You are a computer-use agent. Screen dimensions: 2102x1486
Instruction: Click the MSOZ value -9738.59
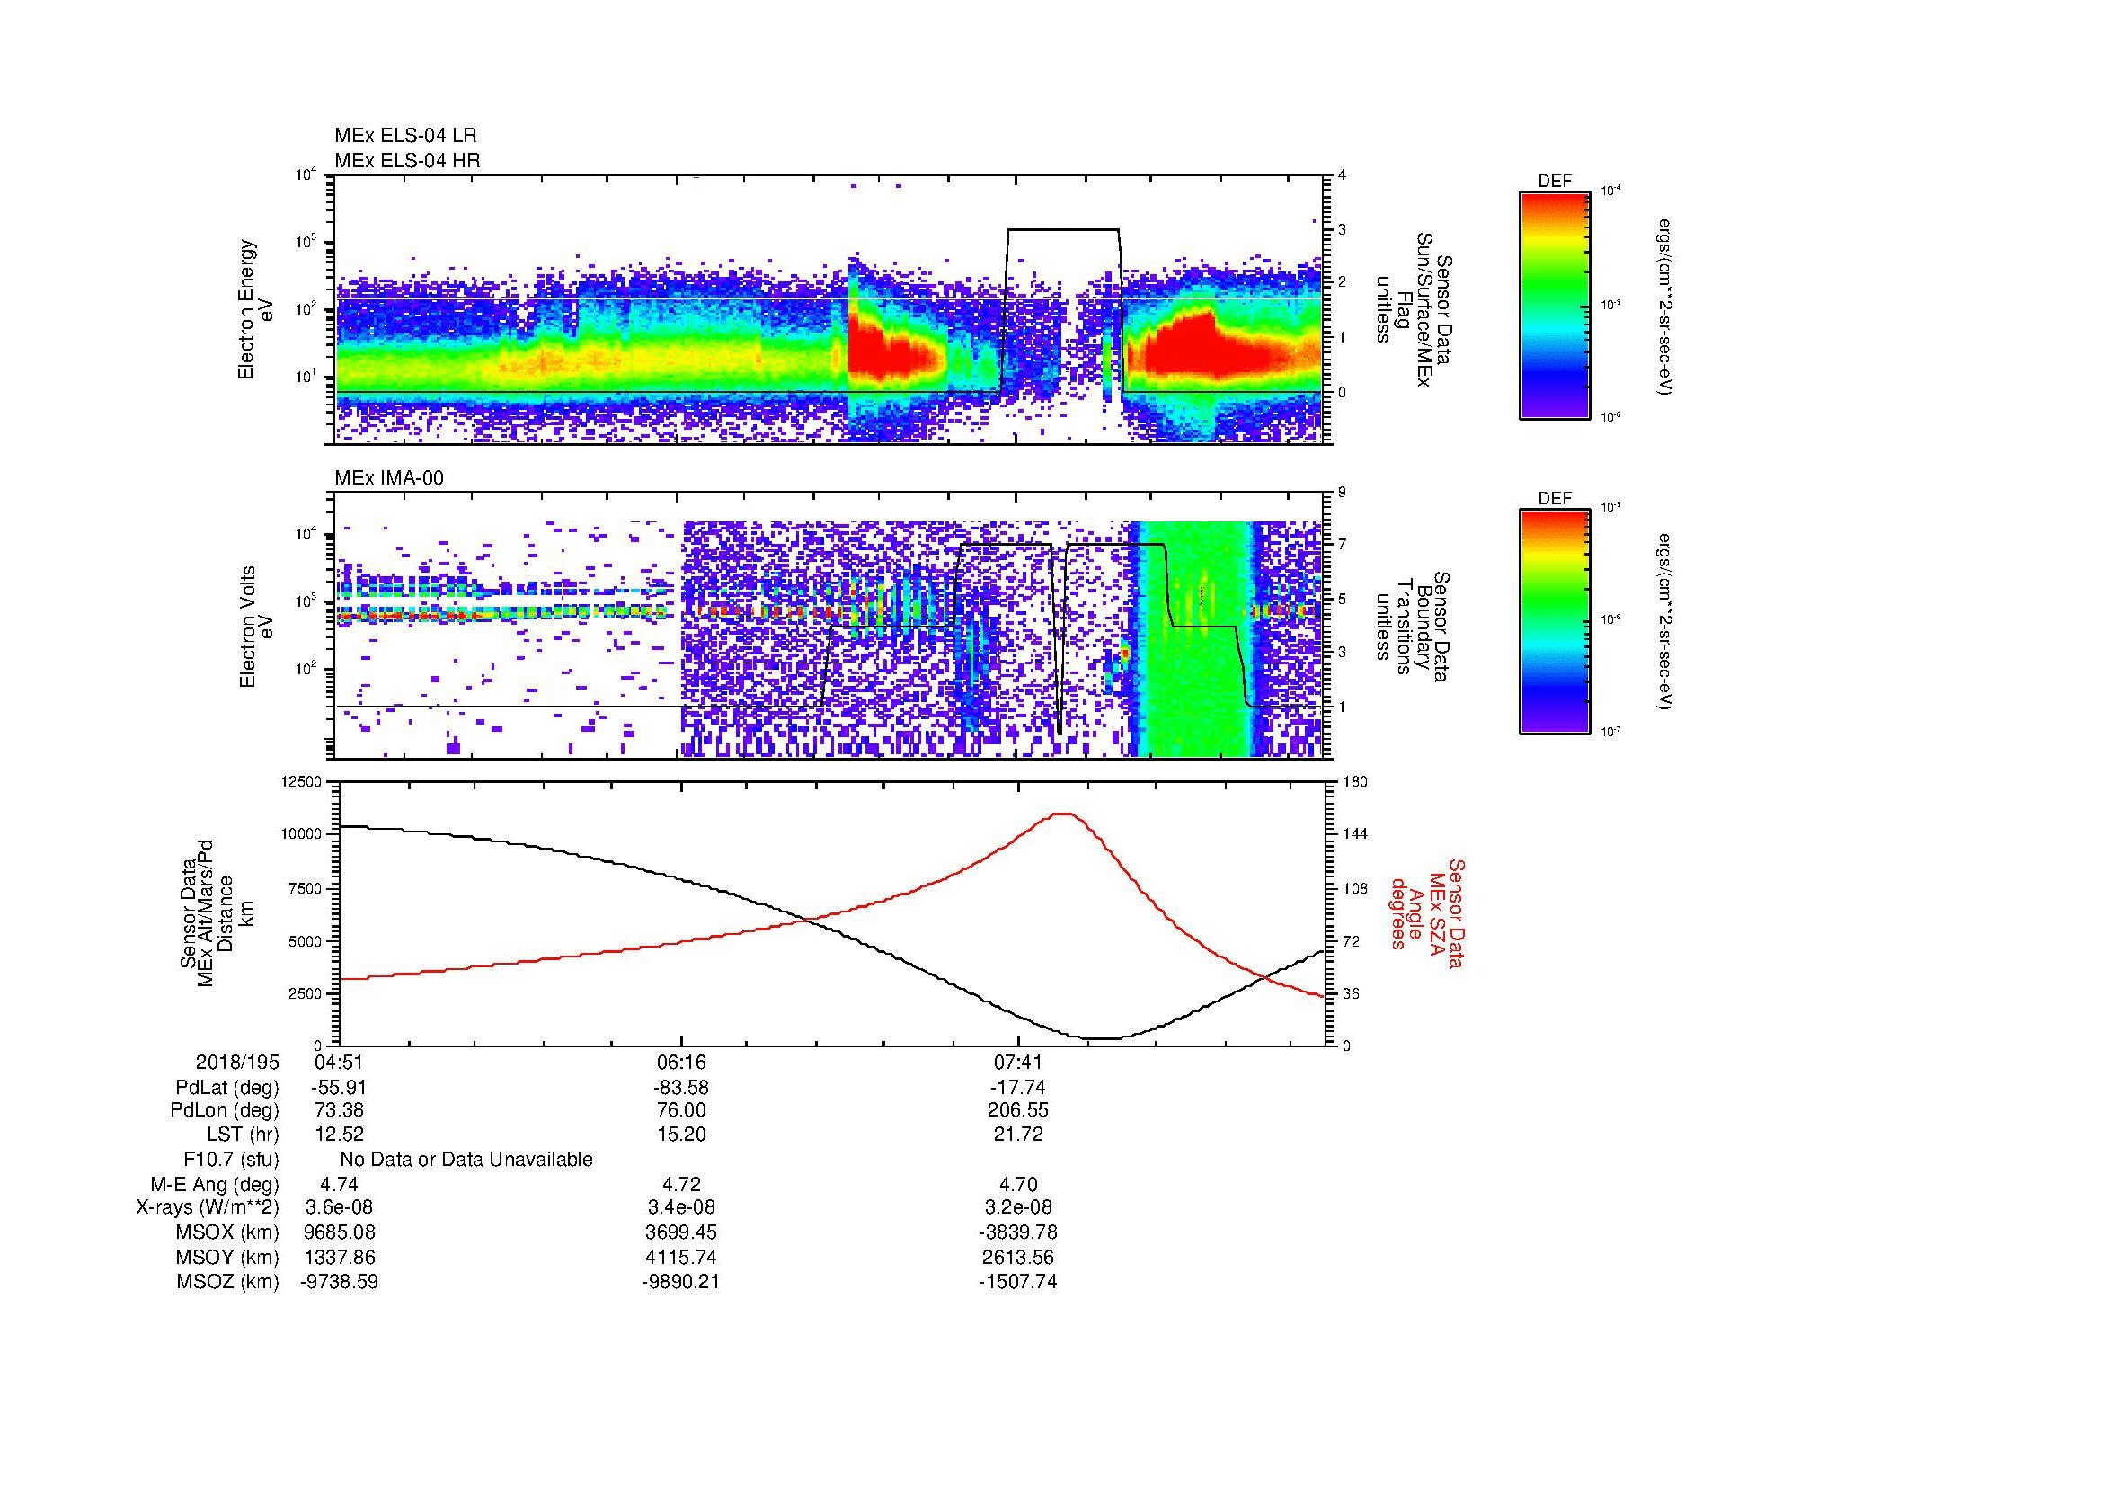(x=339, y=1282)
